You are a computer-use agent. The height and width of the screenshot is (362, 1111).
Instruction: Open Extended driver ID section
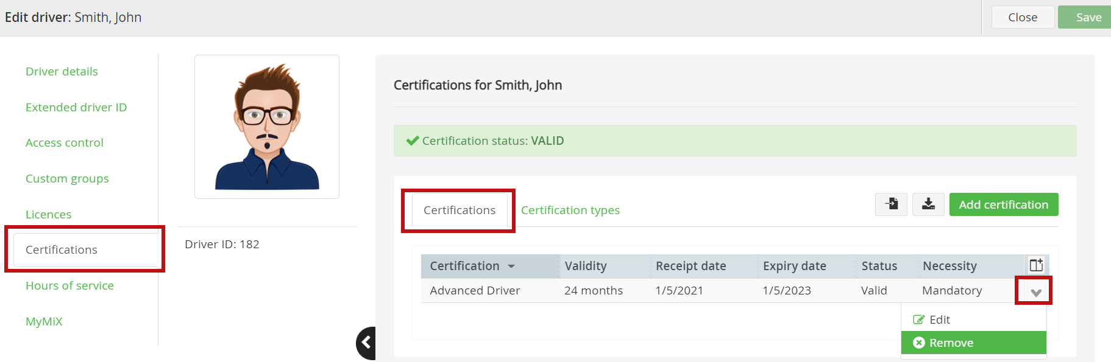click(76, 107)
